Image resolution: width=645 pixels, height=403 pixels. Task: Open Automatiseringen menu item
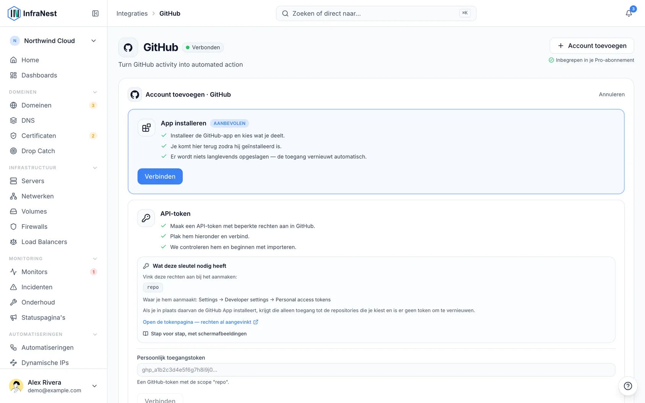53,347
